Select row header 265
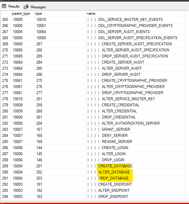Viewport: 189px width, 204px height. pos(5,20)
